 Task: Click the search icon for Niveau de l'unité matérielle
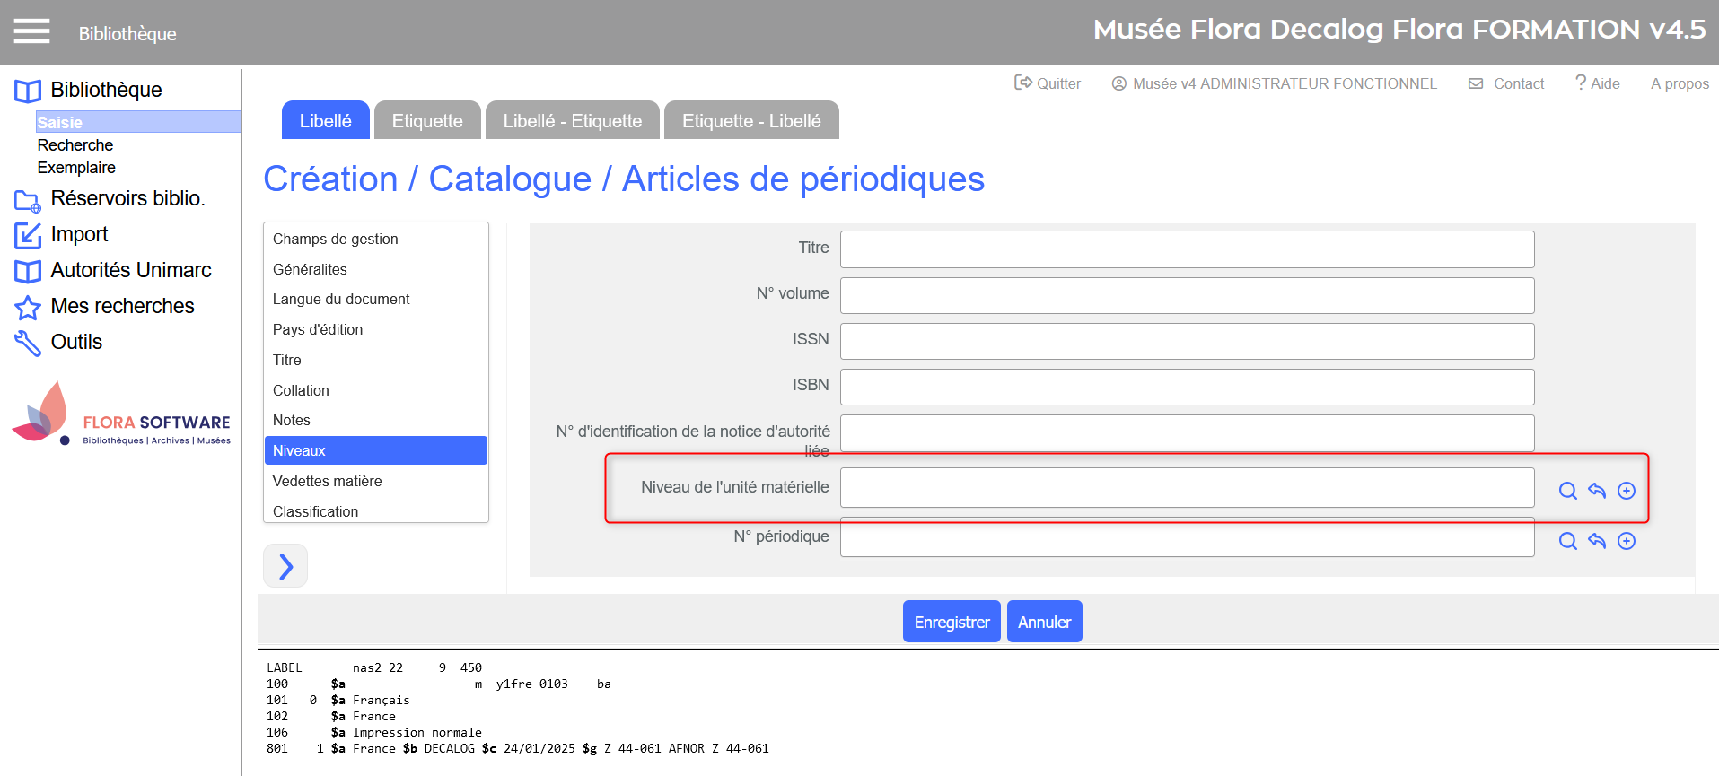coord(1567,491)
